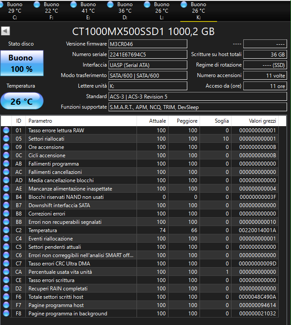This screenshot has height=325, width=291.
Task: Click status icon for Fallimenti cancellazioni row
Action: pyautogui.click(x=6, y=172)
